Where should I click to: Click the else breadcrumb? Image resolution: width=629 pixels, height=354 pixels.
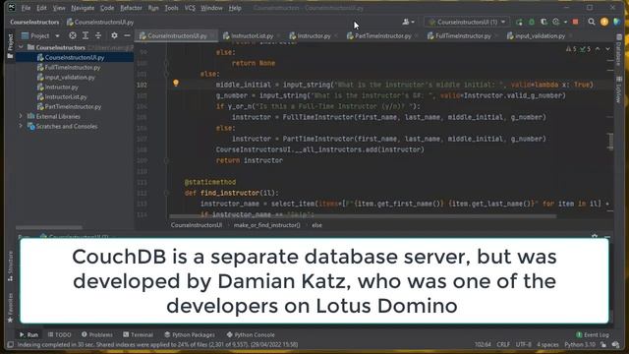point(316,225)
